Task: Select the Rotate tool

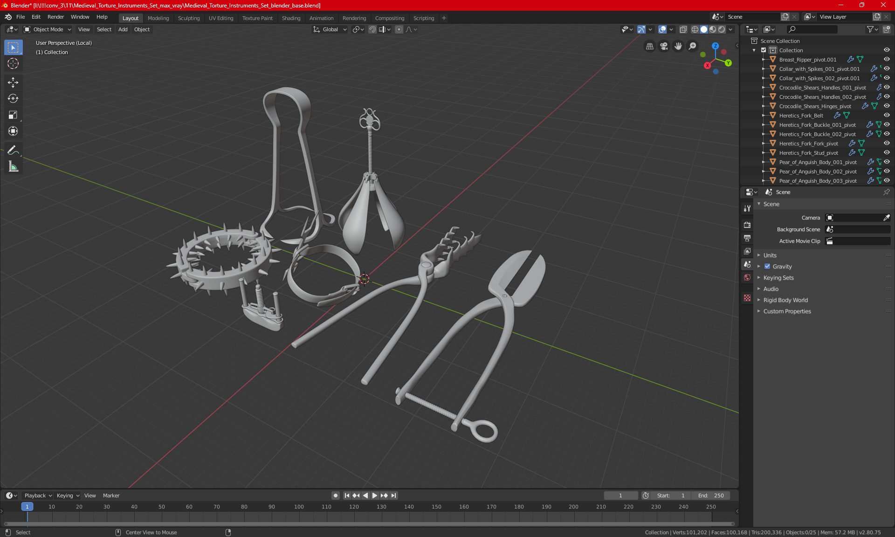Action: [13, 98]
